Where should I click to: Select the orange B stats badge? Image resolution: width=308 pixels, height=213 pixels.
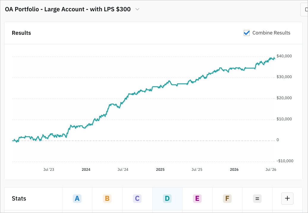pos(107,198)
